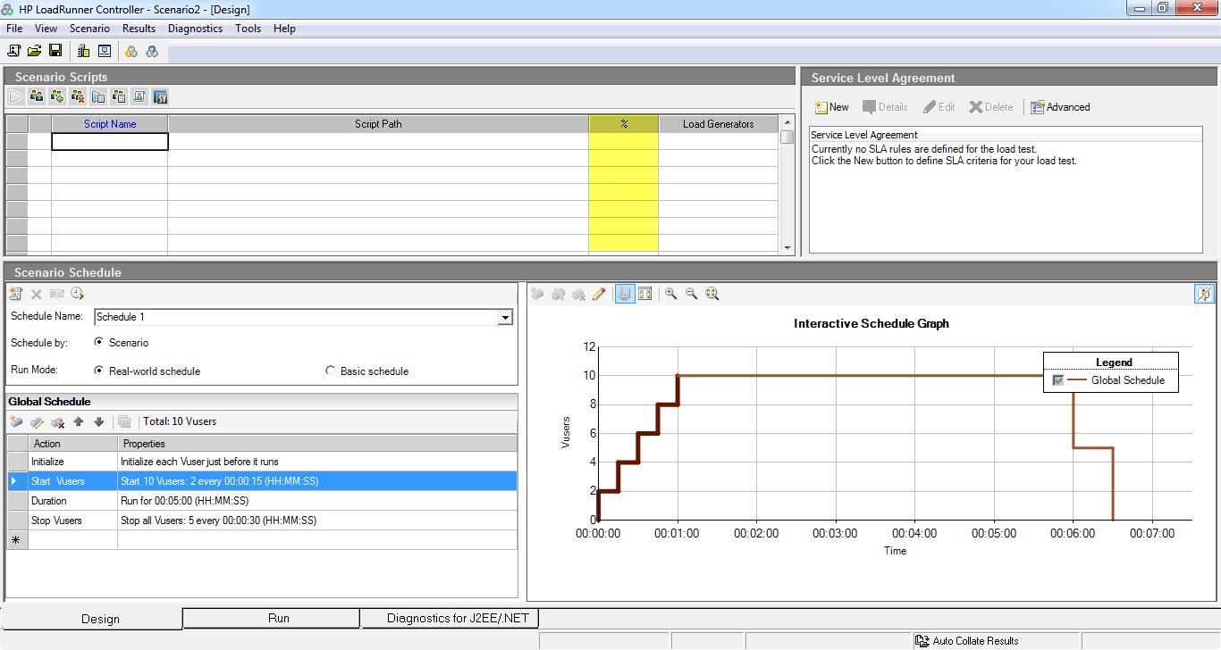Expand the Schedule Name dropdown
This screenshot has width=1221, height=650.
[505, 317]
